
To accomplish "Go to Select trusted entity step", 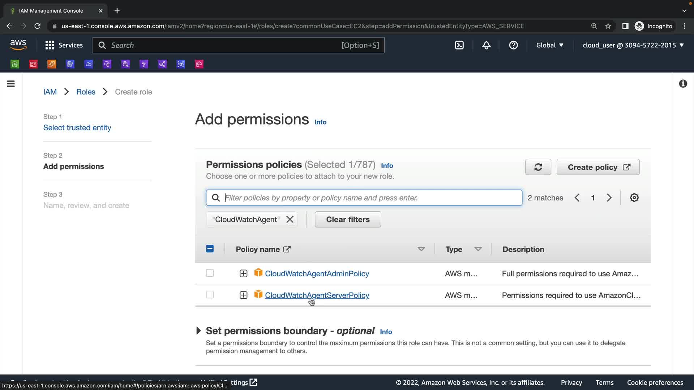I will tap(77, 128).
